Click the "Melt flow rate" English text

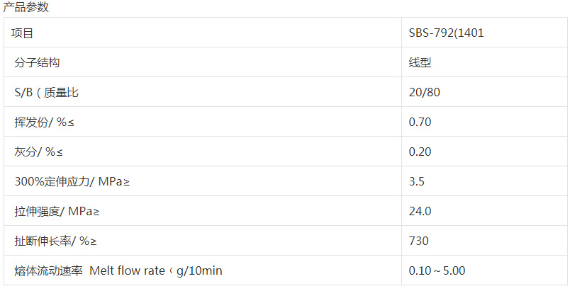pyautogui.click(x=128, y=270)
